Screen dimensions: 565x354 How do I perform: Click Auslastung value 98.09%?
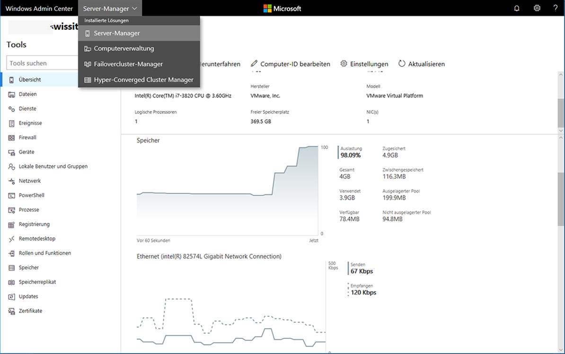pos(351,155)
